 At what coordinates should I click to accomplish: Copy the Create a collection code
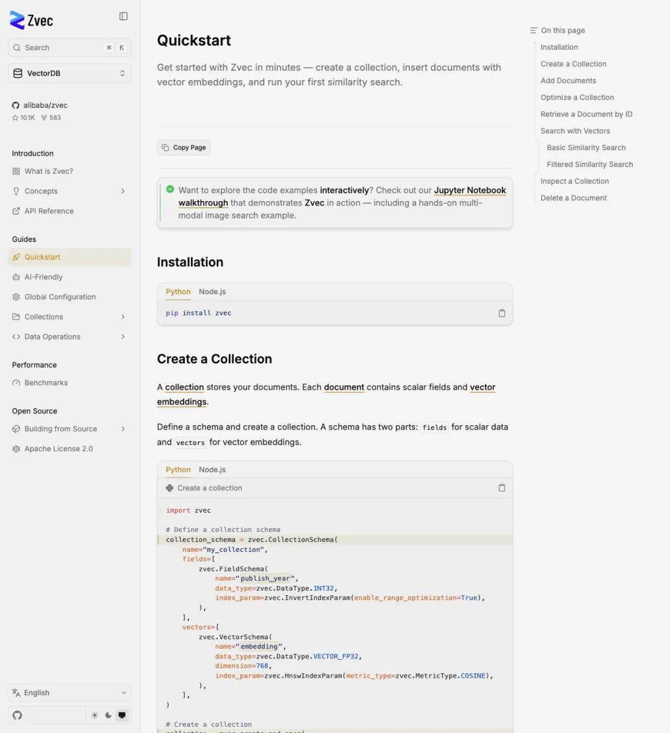[502, 488]
